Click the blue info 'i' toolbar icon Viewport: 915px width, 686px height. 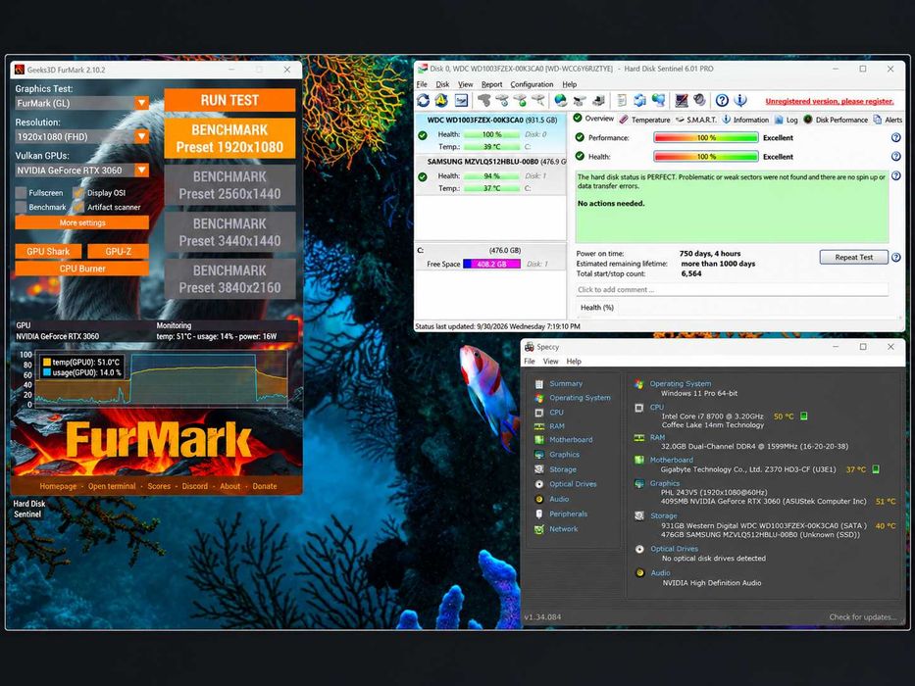tap(740, 101)
